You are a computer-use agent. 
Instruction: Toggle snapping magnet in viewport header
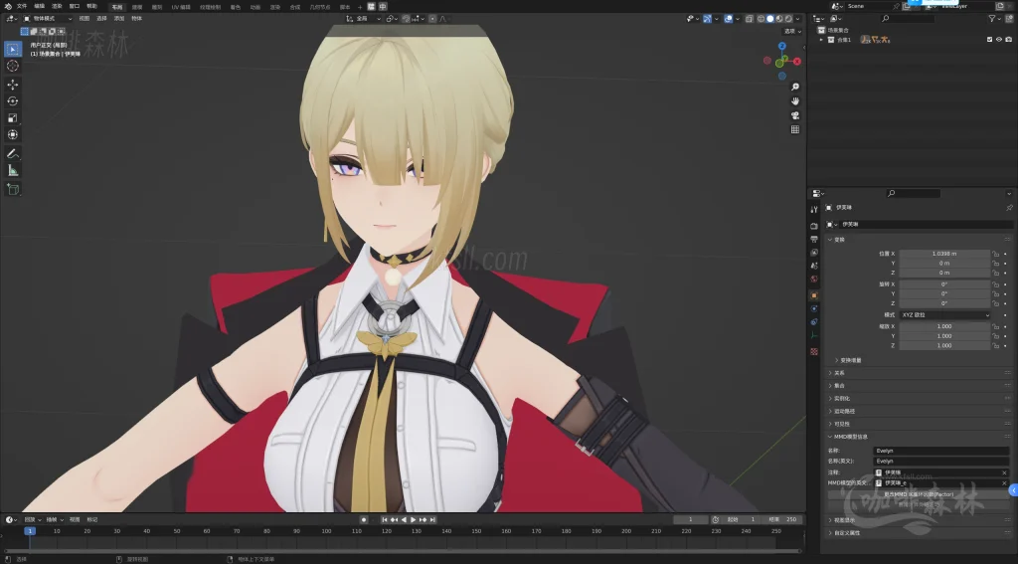[x=407, y=19]
